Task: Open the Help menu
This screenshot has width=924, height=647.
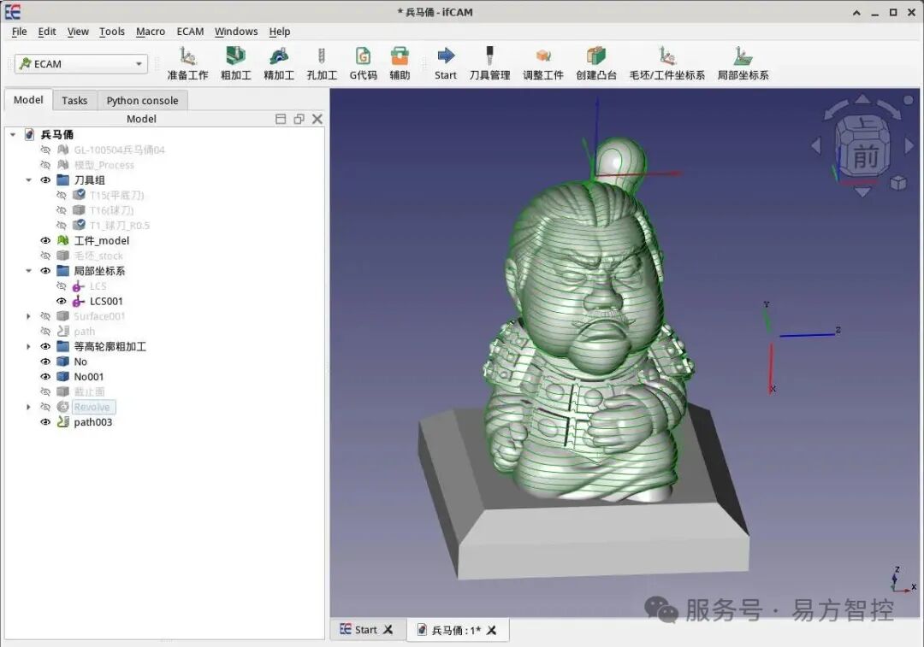Action: (x=279, y=32)
